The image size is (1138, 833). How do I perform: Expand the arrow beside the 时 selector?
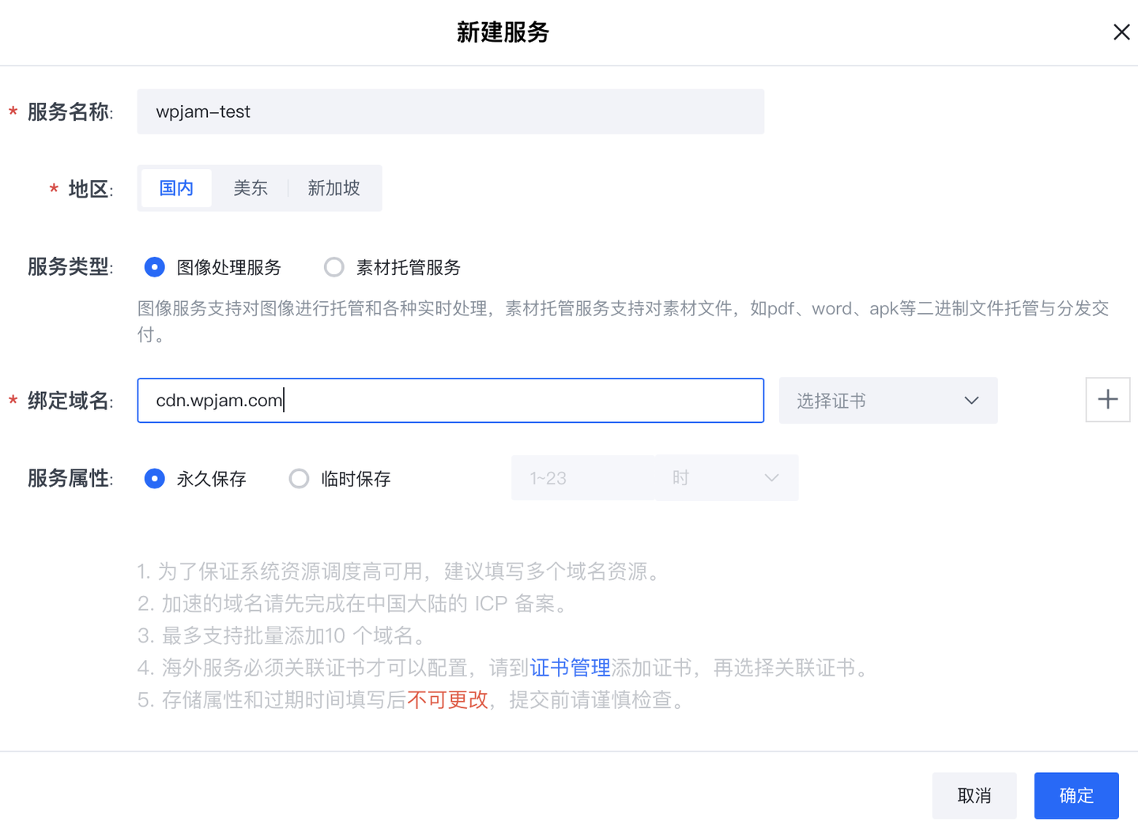pos(771,477)
